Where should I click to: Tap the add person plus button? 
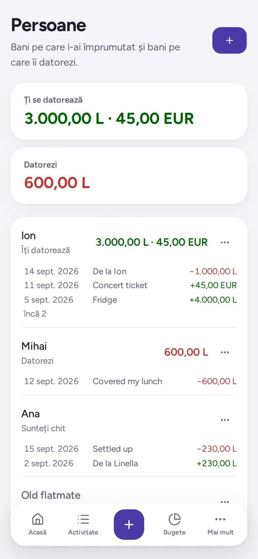pyautogui.click(x=229, y=40)
